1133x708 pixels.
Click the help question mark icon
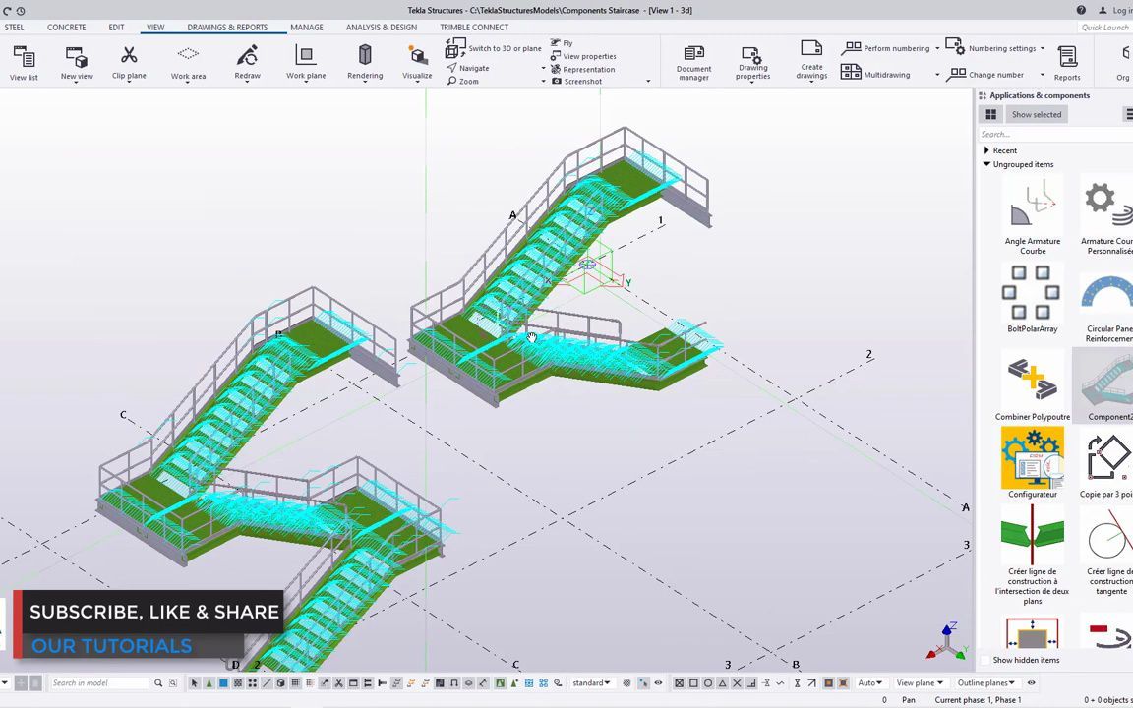click(1080, 10)
